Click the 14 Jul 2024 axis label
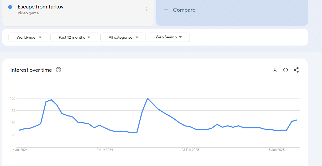322x166 pixels. (19, 150)
